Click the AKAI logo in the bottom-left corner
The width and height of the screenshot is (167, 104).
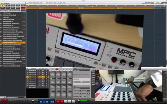4,101
